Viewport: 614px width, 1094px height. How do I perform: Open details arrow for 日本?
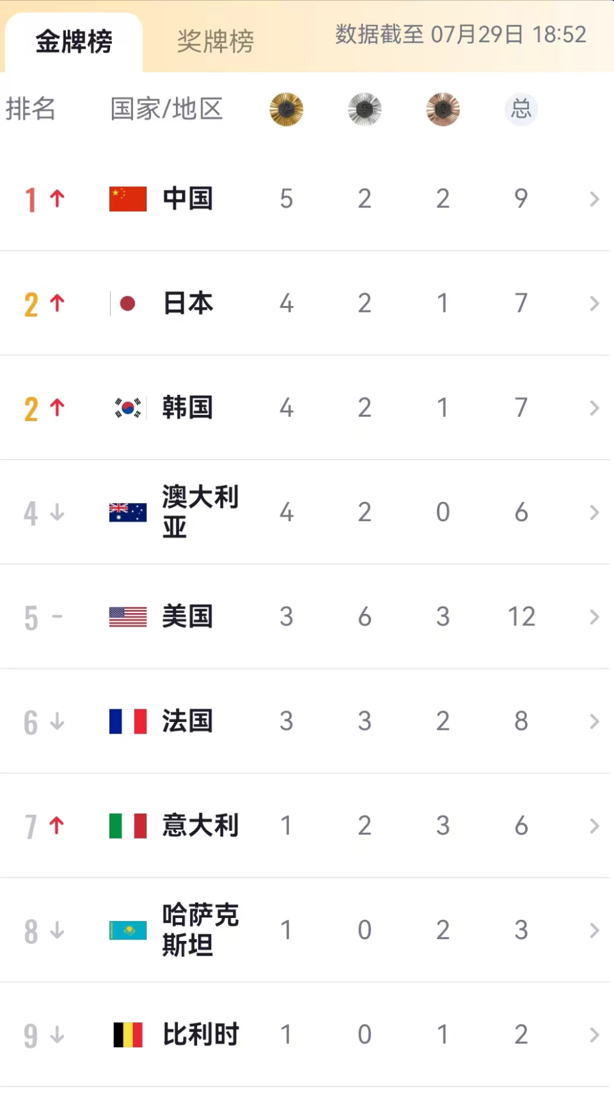click(594, 303)
